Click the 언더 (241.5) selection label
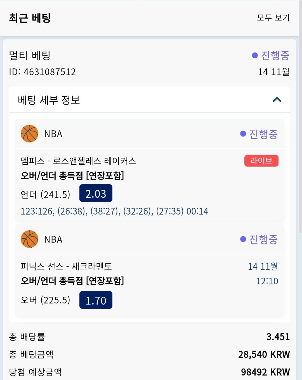302x380 pixels. point(45,194)
